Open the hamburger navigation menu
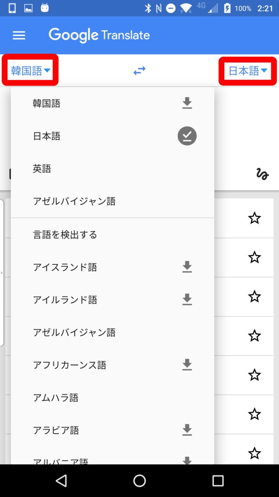The image size is (279, 497). (19, 36)
